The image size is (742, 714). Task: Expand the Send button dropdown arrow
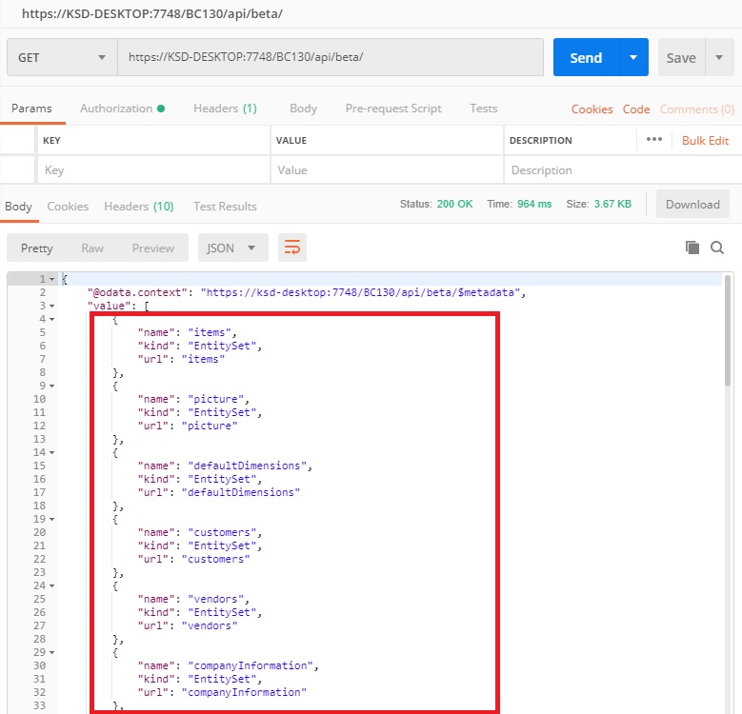[633, 57]
